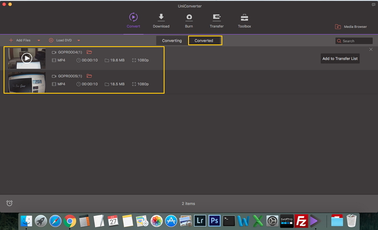This screenshot has width=378, height=230.
Task: Click the GOPR0005(1) file name
Action: point(70,76)
